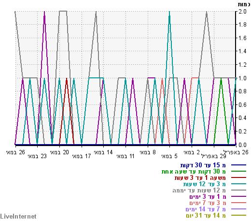Select legend label 'מ 14 עד 31 יום'
Screen dimensions: 251x221
click(x=206, y=216)
